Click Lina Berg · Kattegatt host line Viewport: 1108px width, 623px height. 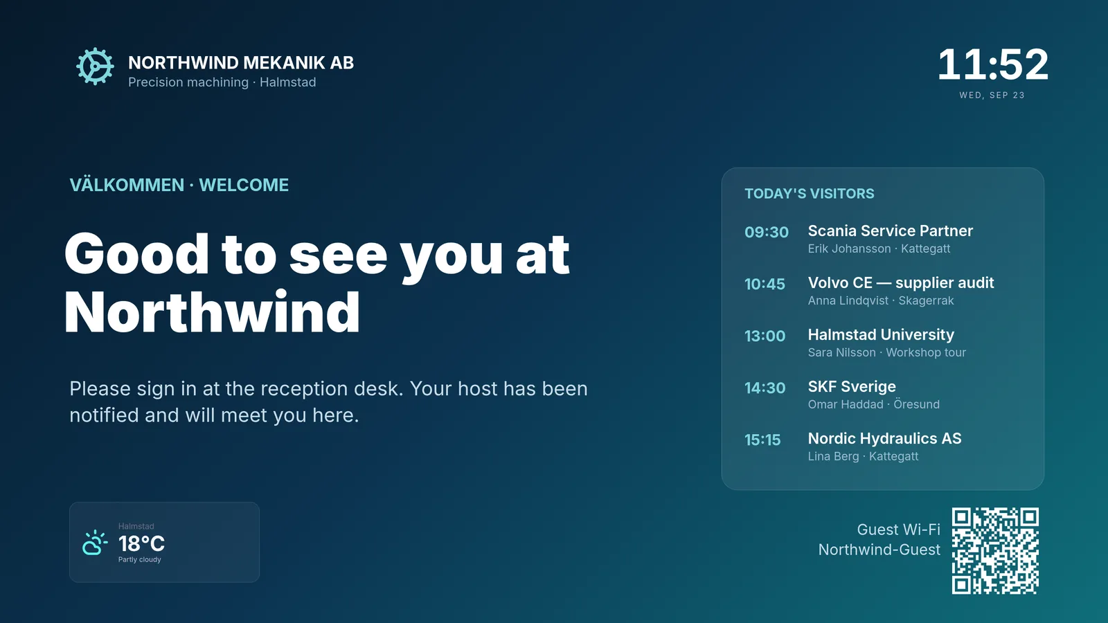pyautogui.click(x=864, y=456)
